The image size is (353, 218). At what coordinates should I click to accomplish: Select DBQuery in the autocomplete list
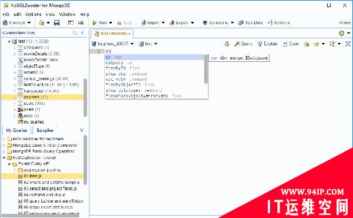154,62
